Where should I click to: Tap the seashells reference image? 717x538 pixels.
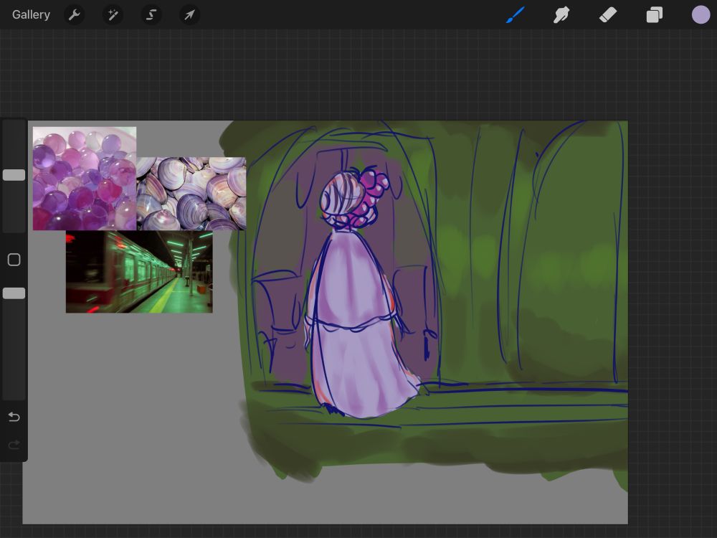coord(192,192)
